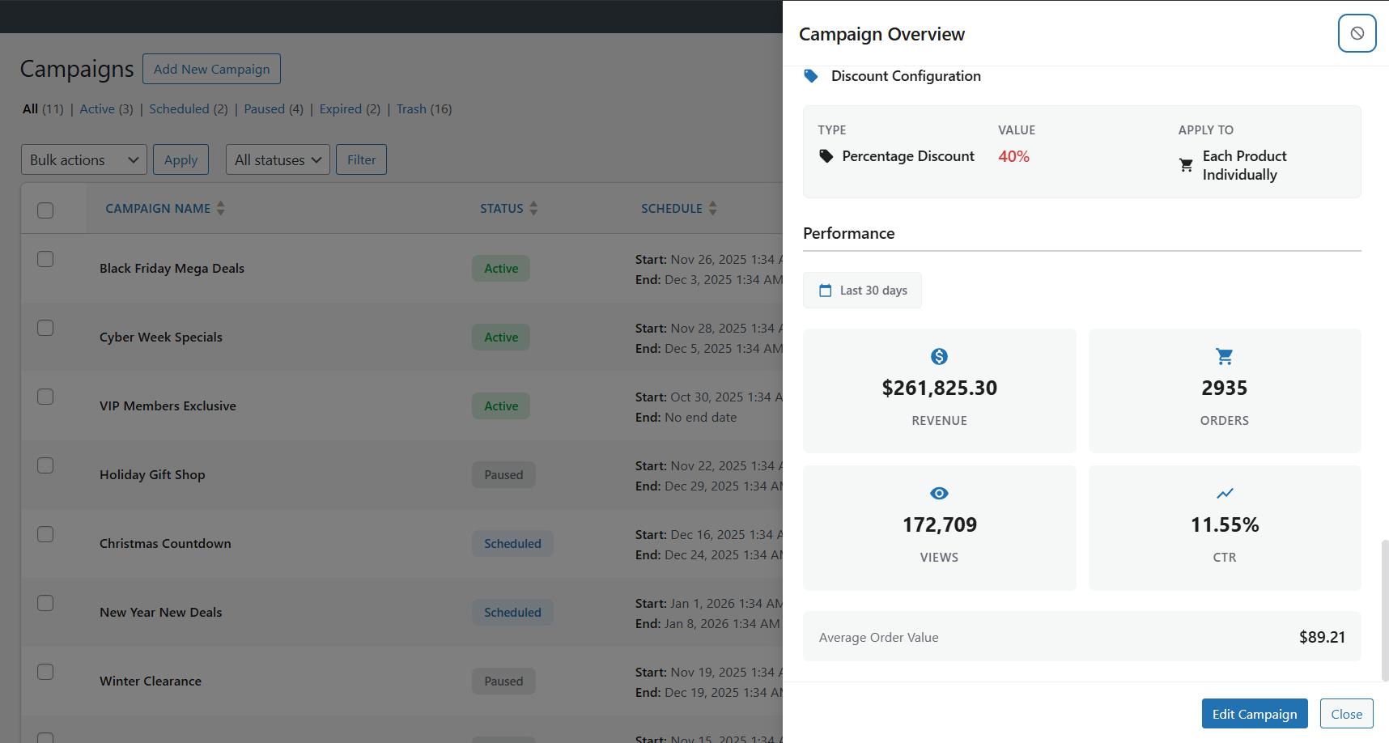Click the Edit Campaign button
This screenshot has height=743, width=1389.
pyautogui.click(x=1255, y=713)
